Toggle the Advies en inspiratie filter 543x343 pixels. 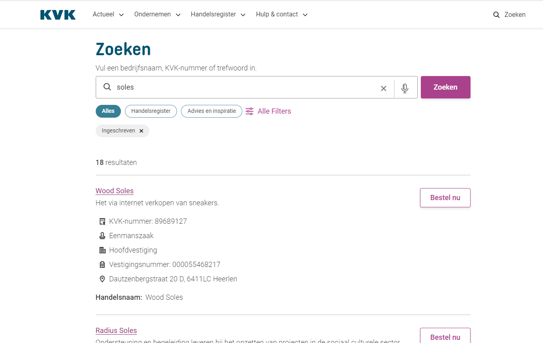click(x=211, y=111)
